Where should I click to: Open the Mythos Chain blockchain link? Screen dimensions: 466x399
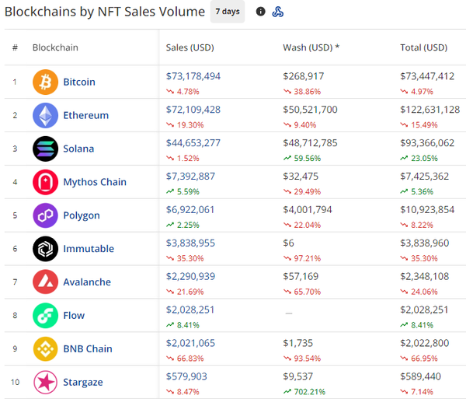pos(95,182)
